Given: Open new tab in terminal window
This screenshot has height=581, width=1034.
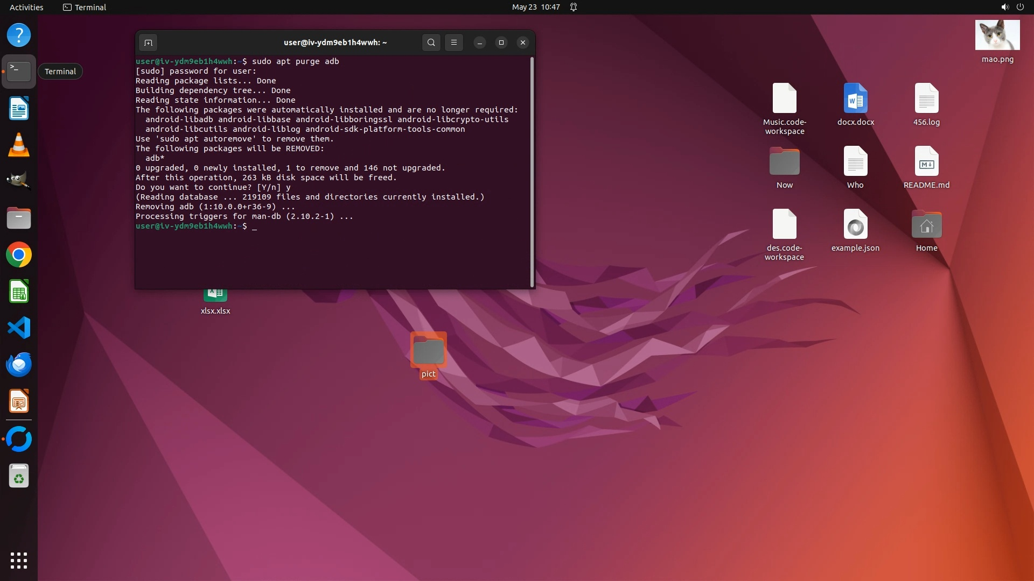Looking at the screenshot, I should (148, 42).
